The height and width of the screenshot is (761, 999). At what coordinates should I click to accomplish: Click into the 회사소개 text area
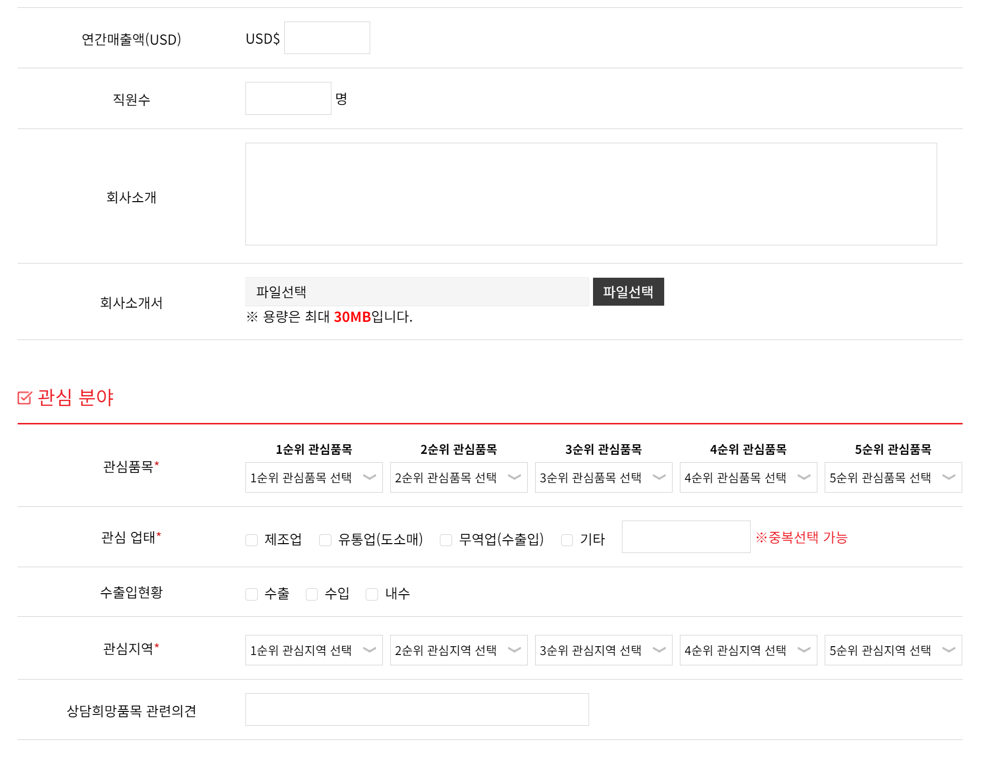click(x=591, y=194)
